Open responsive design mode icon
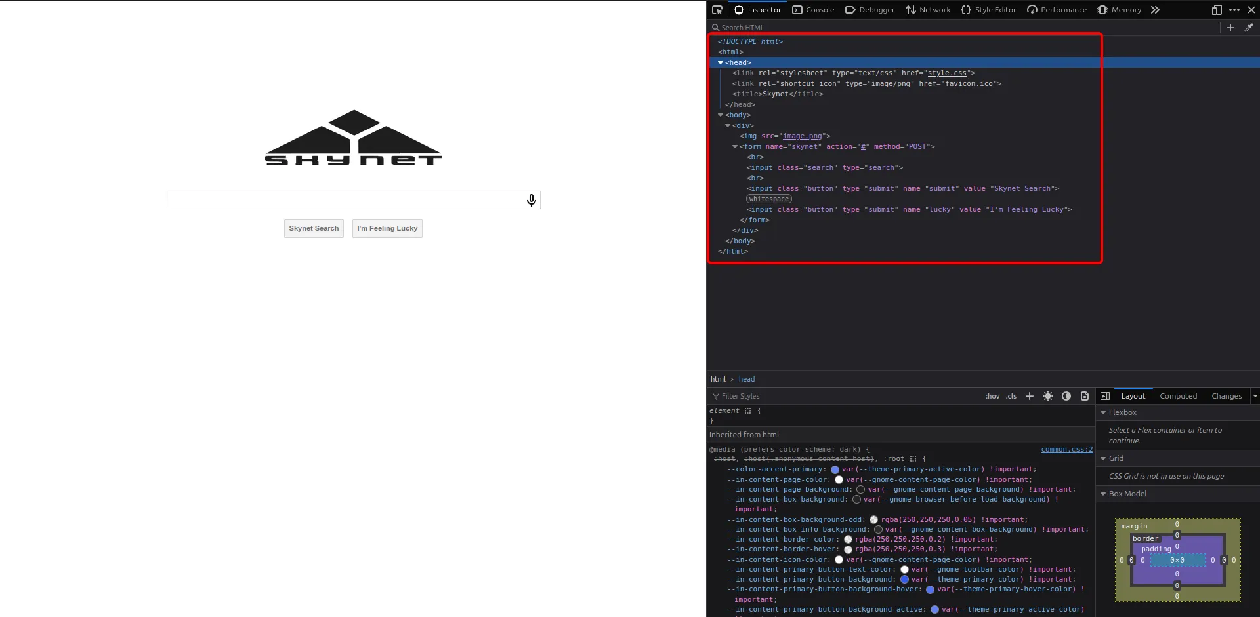The height and width of the screenshot is (617, 1260). click(1217, 10)
